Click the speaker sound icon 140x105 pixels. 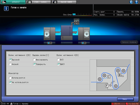tap(131, 2)
